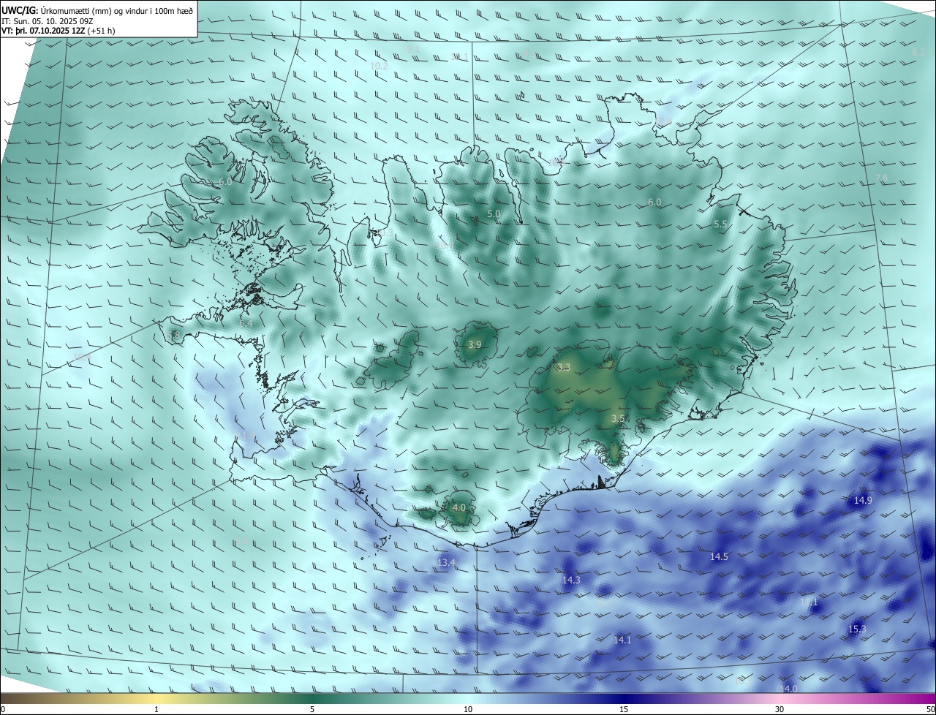Click the 4.0 value on the southern glacier

coord(459,507)
